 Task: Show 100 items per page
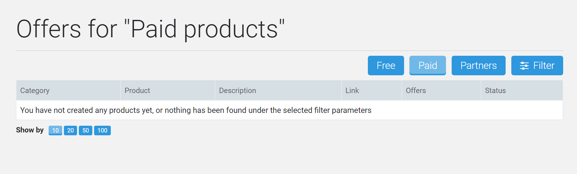pyautogui.click(x=102, y=130)
